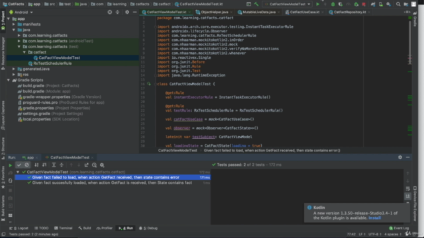
Task: Select build.gradle (Module: app) file
Action: pos(46,91)
